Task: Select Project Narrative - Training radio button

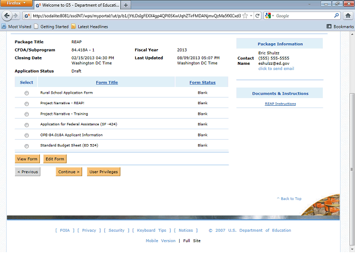Action: pyautogui.click(x=27, y=114)
